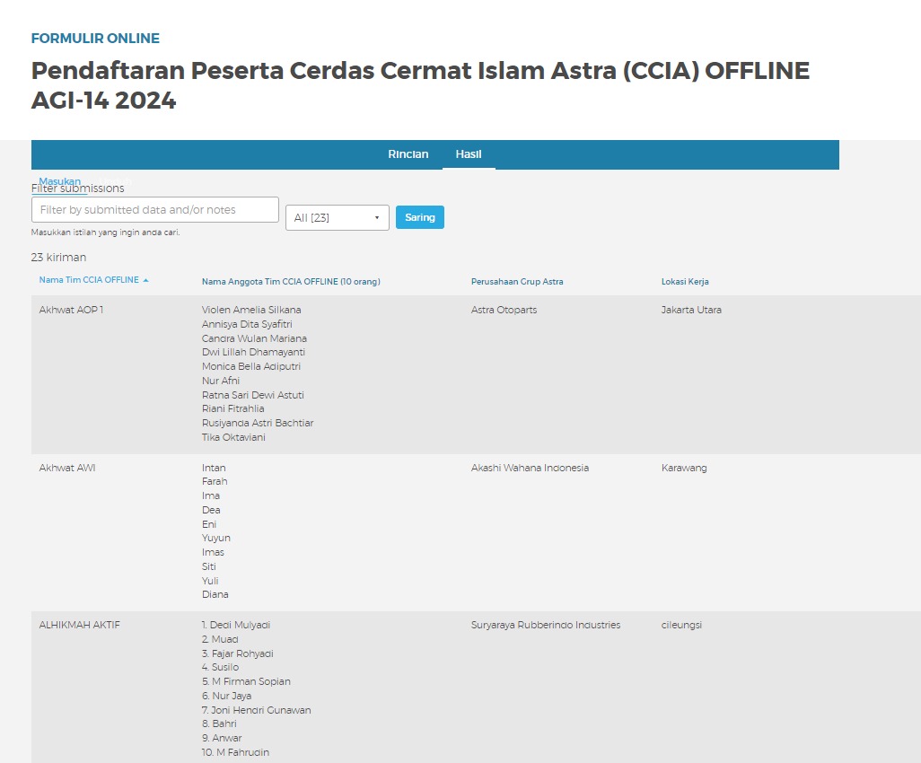Click the FORMULIR ONLINE heading link
The width and height of the screenshot is (921, 763).
pos(95,39)
